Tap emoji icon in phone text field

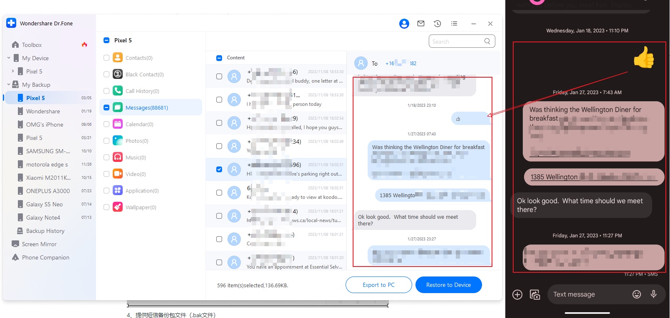point(637,294)
